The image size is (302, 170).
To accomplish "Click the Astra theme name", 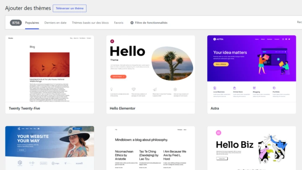I will coord(215,108).
